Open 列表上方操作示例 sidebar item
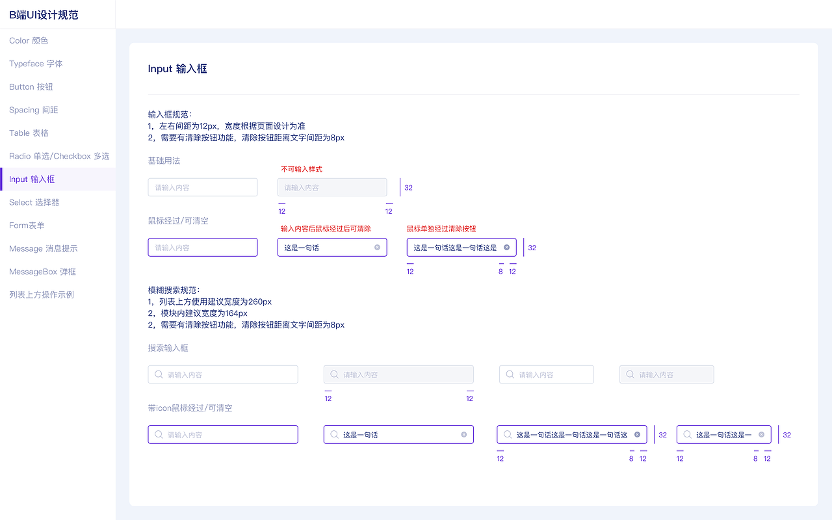The image size is (832, 520). click(58, 294)
